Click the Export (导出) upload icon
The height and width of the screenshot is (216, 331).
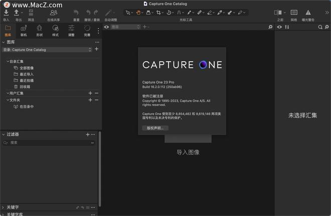point(16,13)
